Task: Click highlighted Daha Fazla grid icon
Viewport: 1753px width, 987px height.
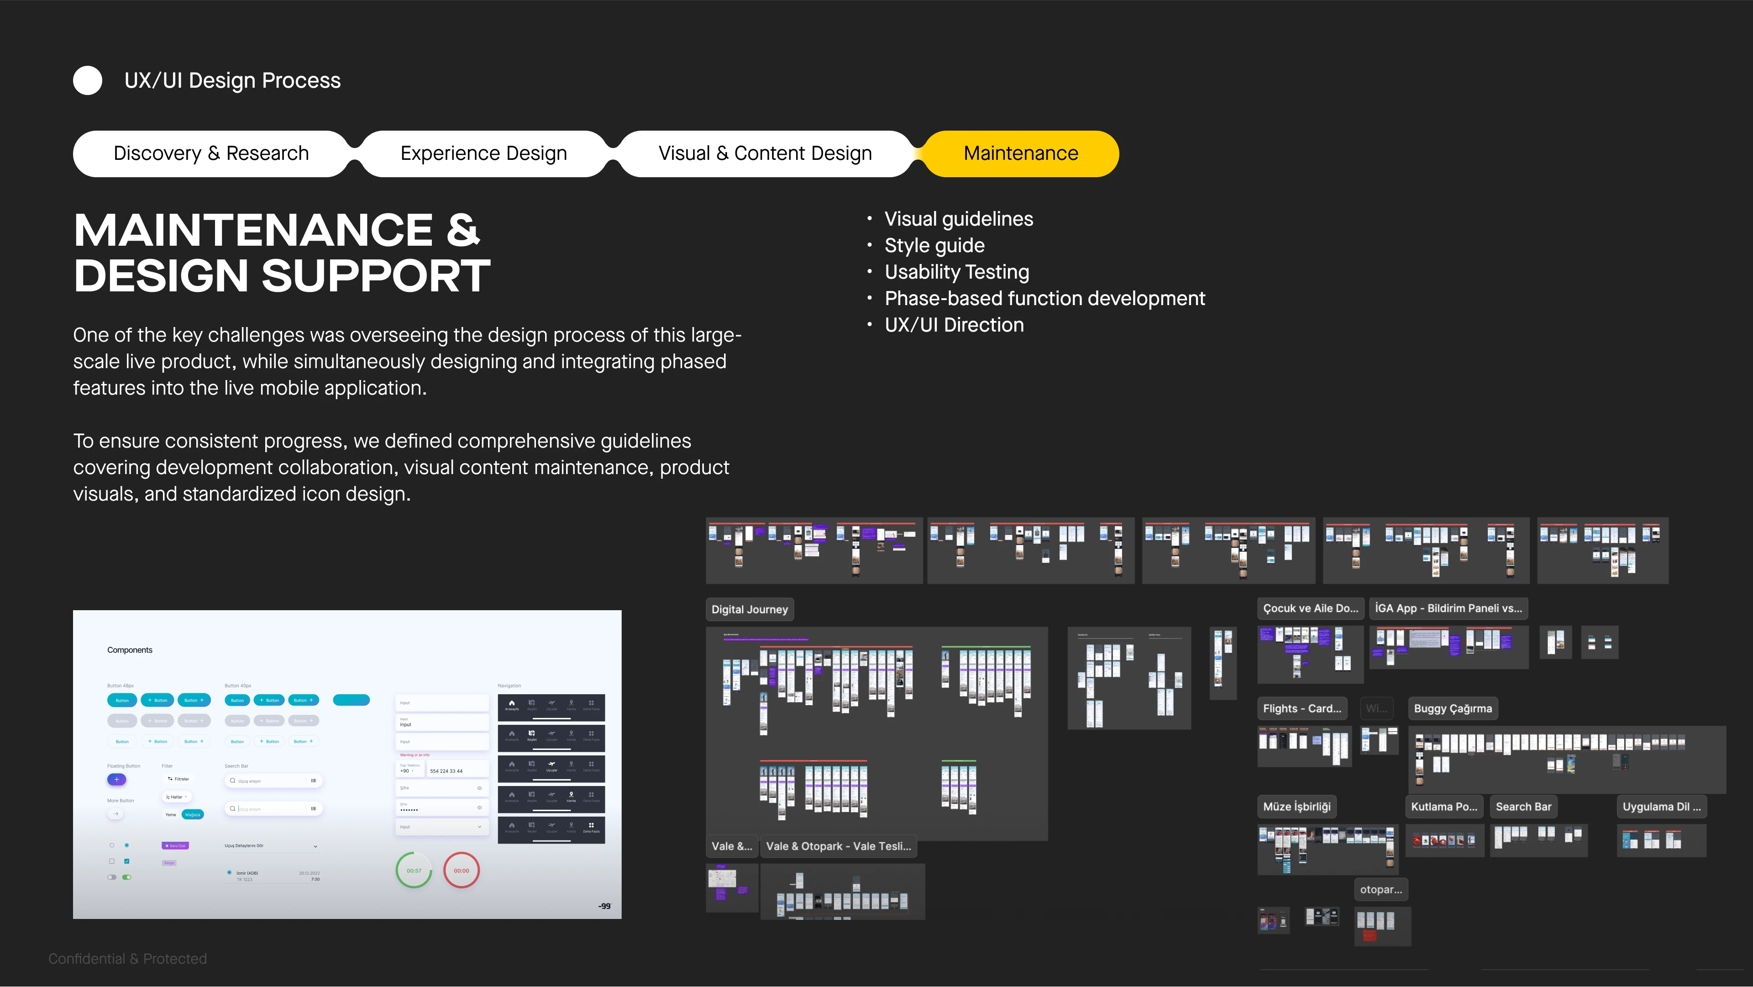Action: [x=591, y=826]
